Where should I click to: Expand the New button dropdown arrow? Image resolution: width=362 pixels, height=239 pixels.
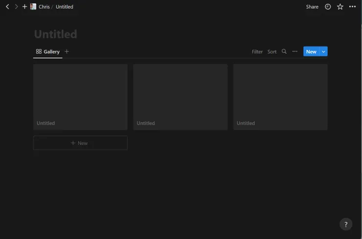point(323,51)
